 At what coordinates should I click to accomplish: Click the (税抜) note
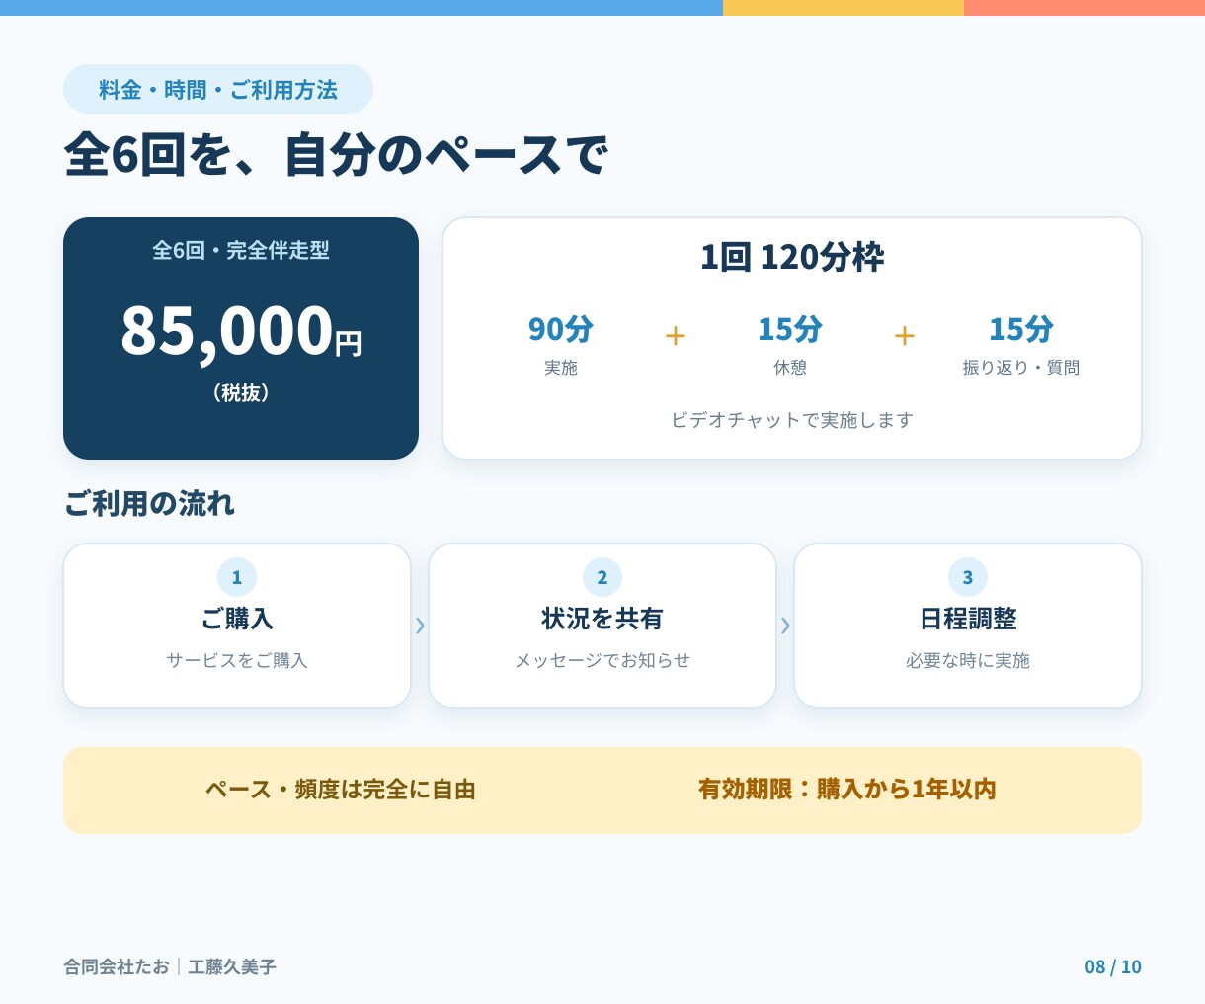point(241,393)
